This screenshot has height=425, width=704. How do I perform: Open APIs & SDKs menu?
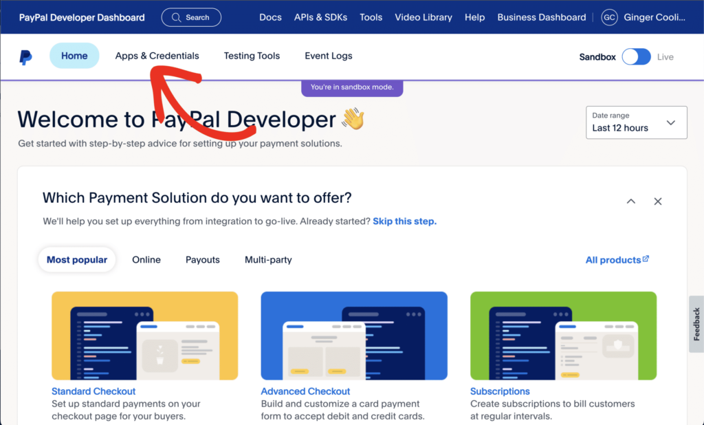coord(320,17)
